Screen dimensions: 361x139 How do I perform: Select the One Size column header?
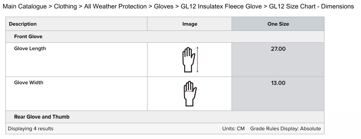[x=278, y=24]
